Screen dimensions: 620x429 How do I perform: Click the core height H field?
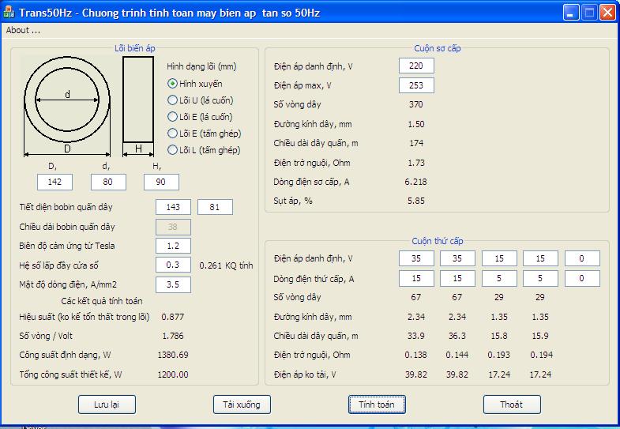pyautogui.click(x=161, y=183)
